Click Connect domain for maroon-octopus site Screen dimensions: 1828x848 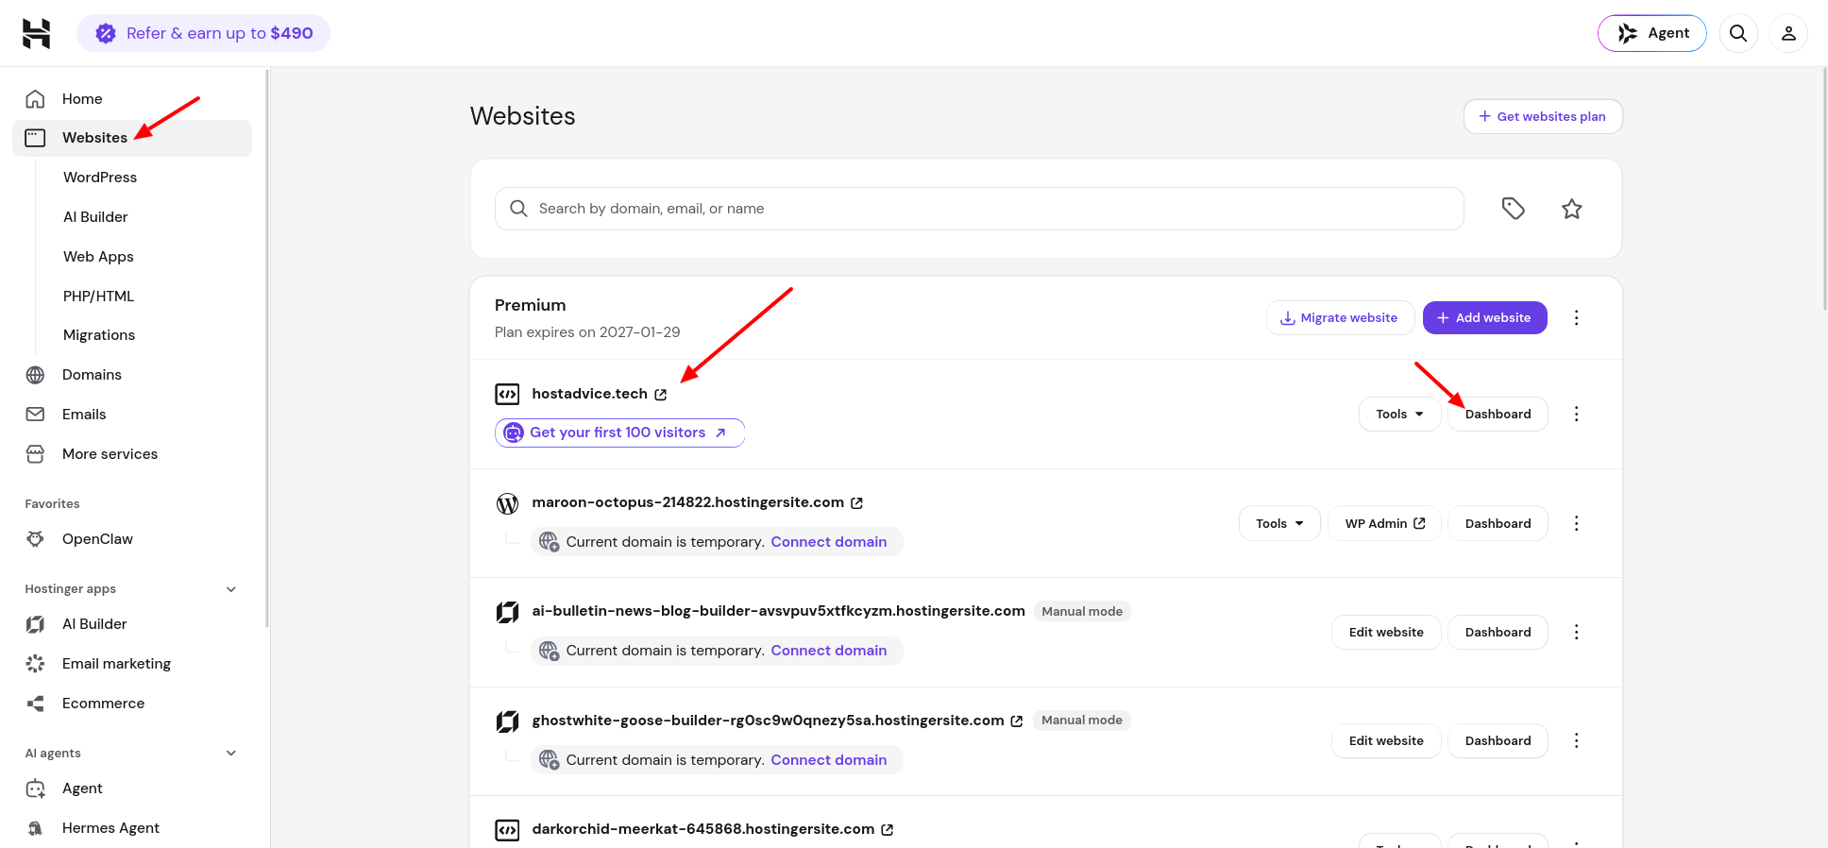coord(828,542)
